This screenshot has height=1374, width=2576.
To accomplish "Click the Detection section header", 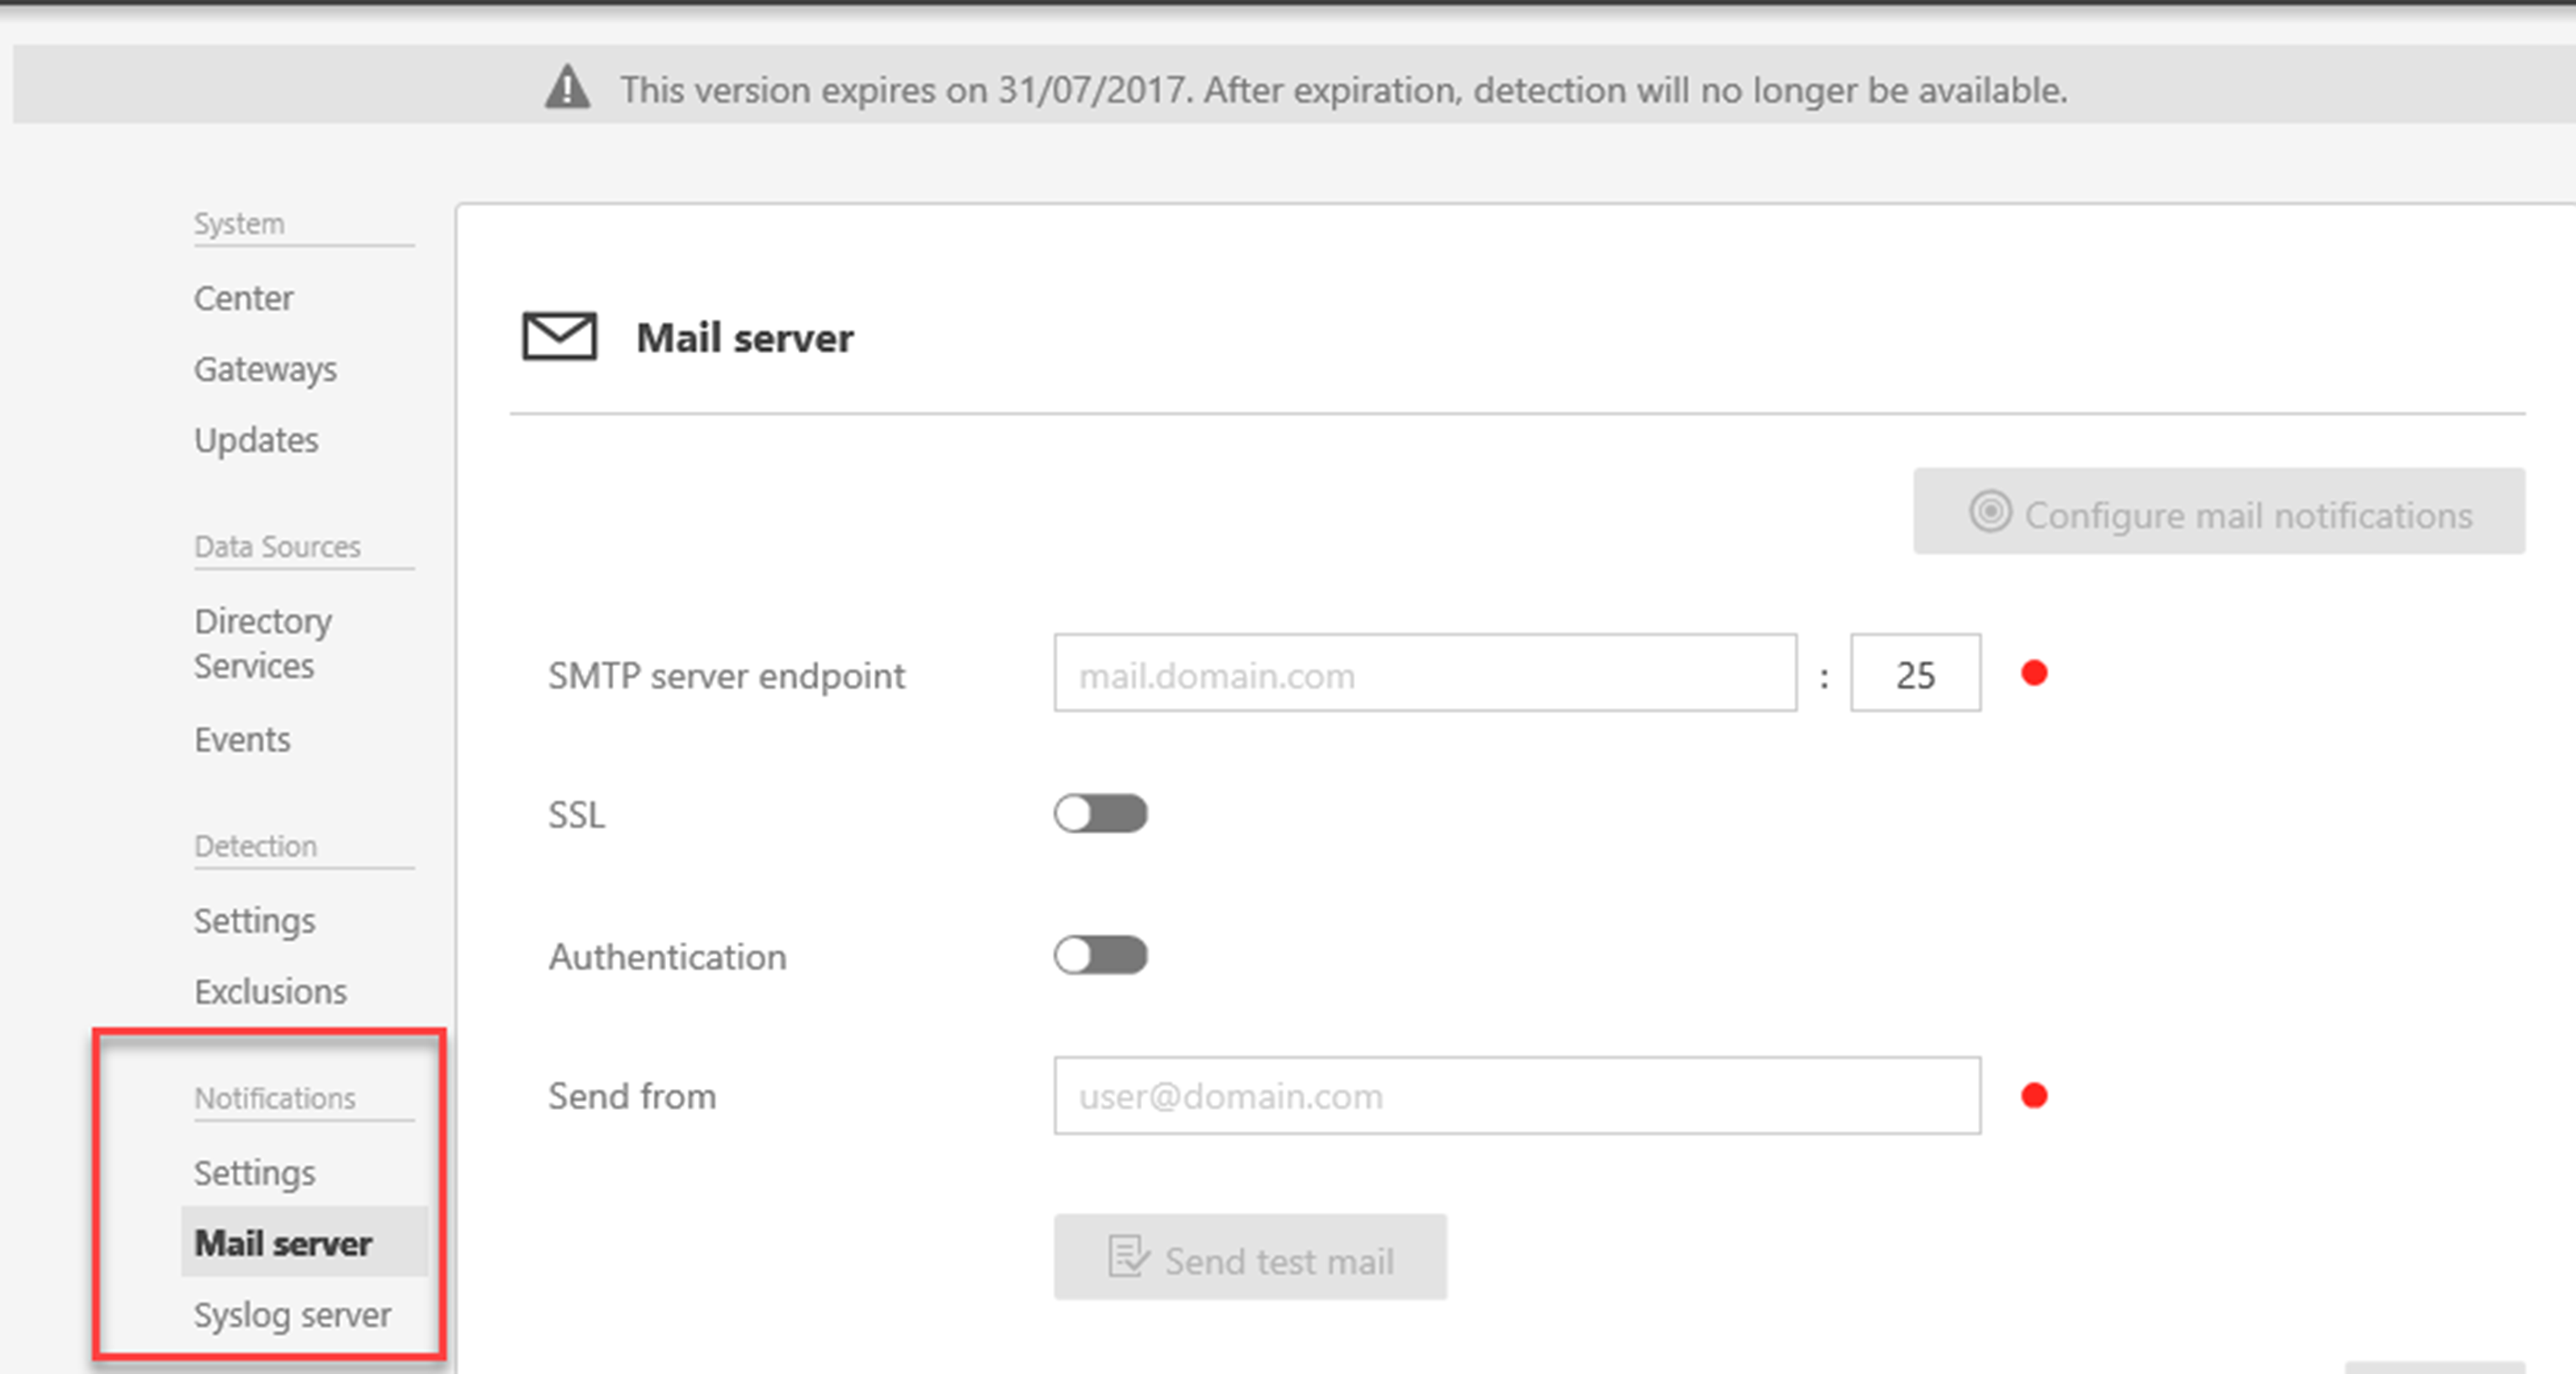I will coord(255,846).
